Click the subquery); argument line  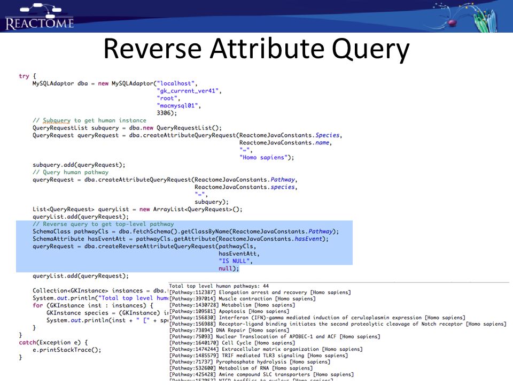(x=212, y=202)
